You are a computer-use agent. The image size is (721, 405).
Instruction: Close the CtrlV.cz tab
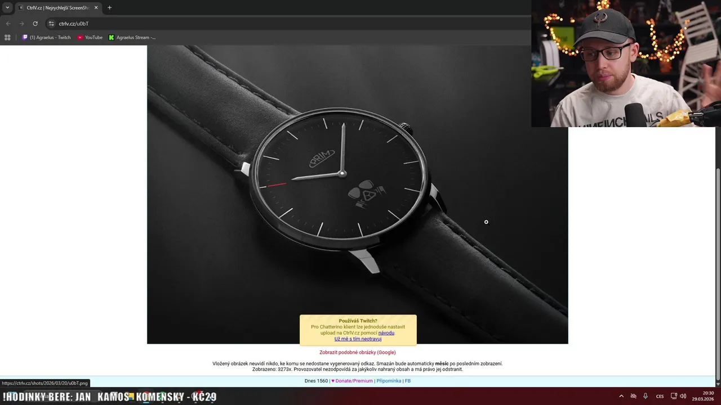(96, 8)
